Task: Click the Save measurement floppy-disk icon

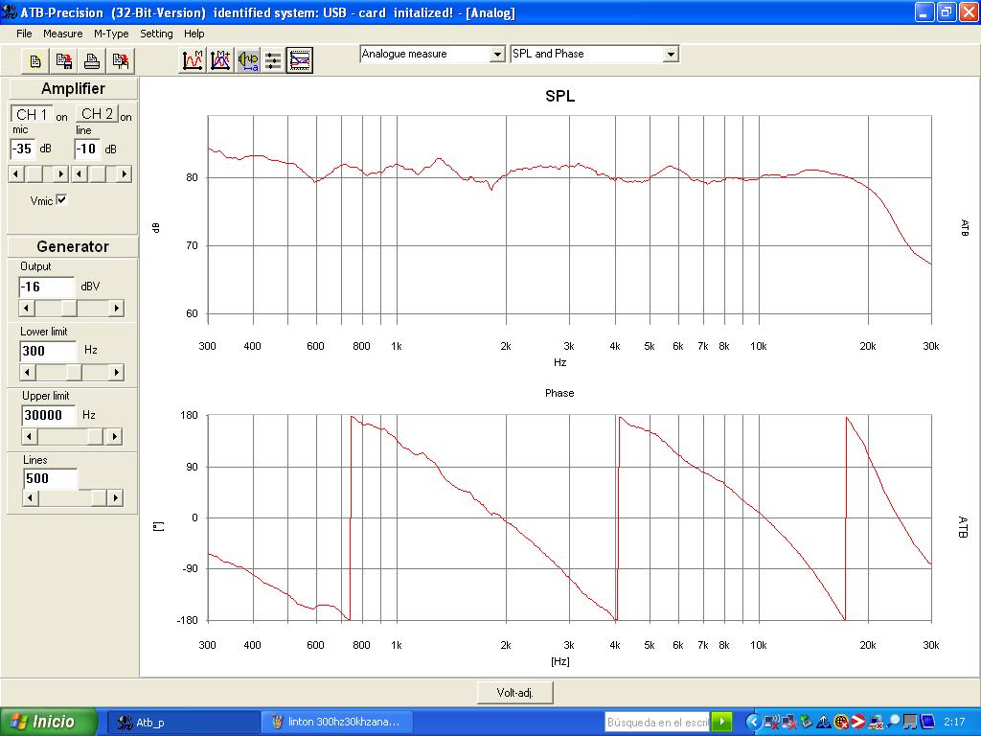Action: [x=64, y=60]
